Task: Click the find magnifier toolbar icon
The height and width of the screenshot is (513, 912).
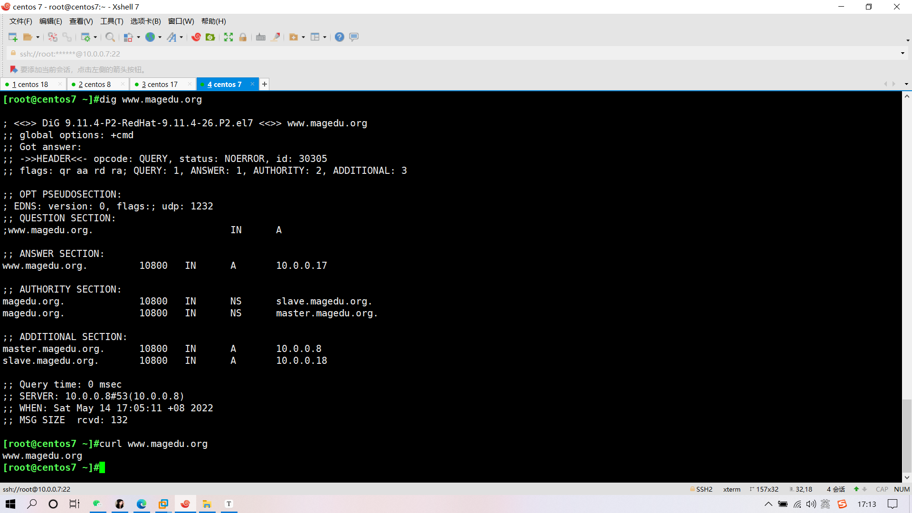Action: (x=110, y=37)
